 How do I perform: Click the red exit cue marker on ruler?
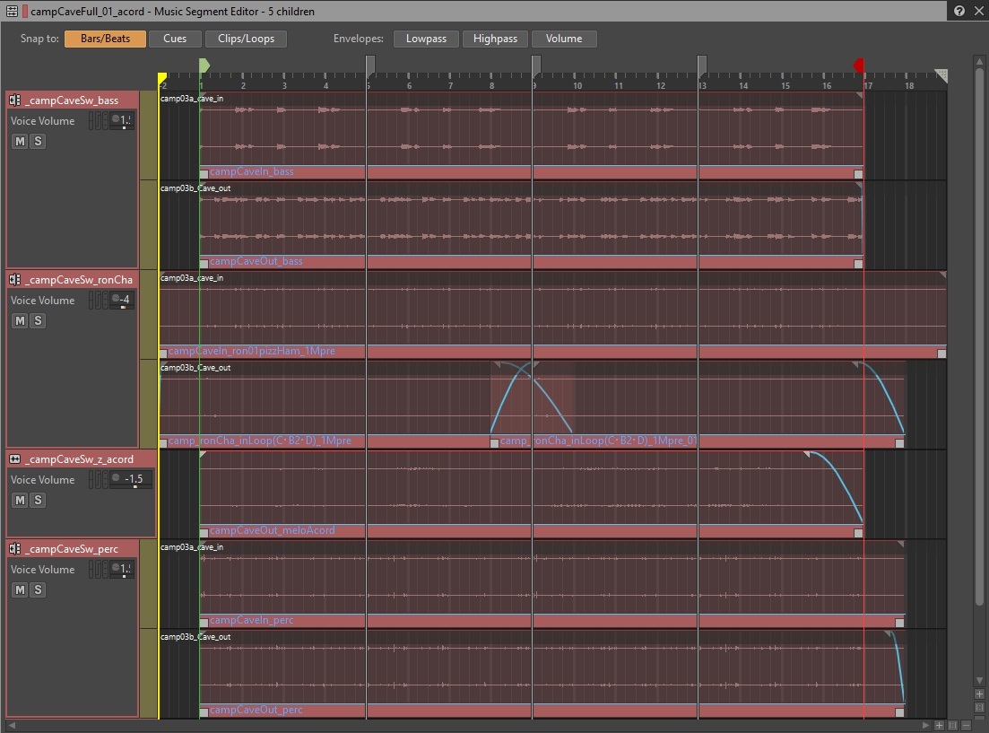click(x=859, y=65)
